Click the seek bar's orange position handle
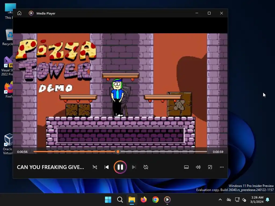275x206 pixels. 118,152
